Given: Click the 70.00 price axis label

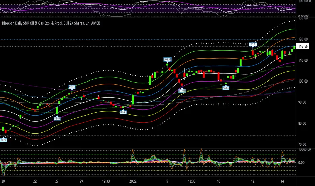Looking at the screenshot, I should tap(302, 144).
